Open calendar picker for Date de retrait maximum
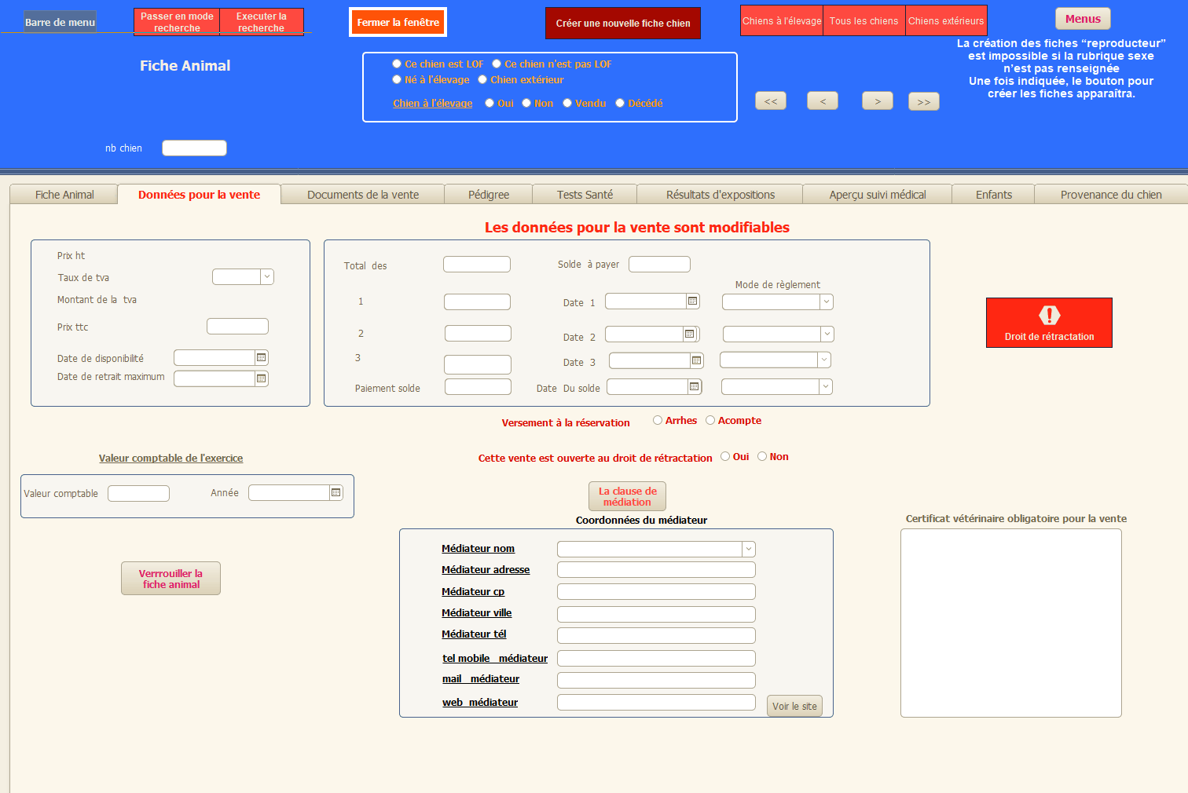Viewport: 1188px width, 793px height. pyautogui.click(x=262, y=378)
